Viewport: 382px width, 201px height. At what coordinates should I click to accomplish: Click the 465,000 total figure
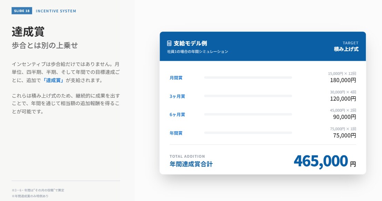tap(321, 161)
